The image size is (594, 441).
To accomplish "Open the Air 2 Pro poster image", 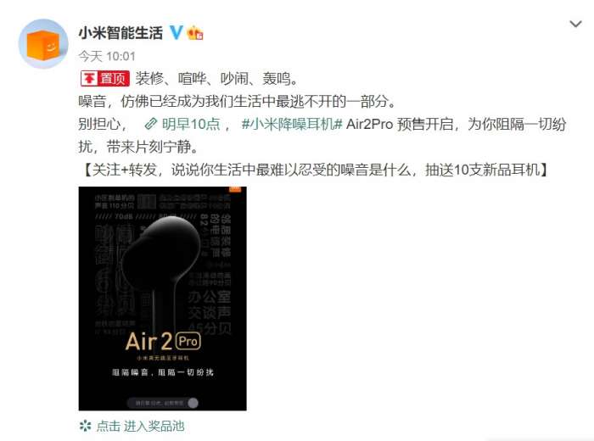I will (x=163, y=299).
